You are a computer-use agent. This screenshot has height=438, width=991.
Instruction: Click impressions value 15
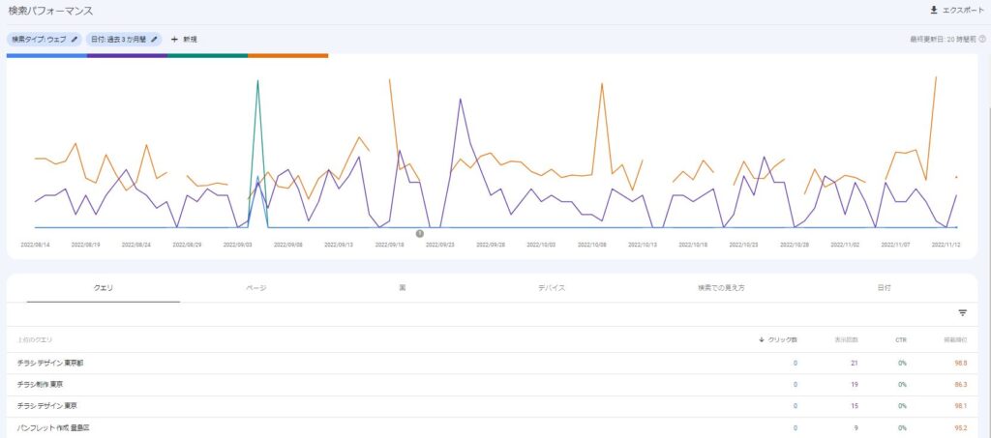click(854, 406)
